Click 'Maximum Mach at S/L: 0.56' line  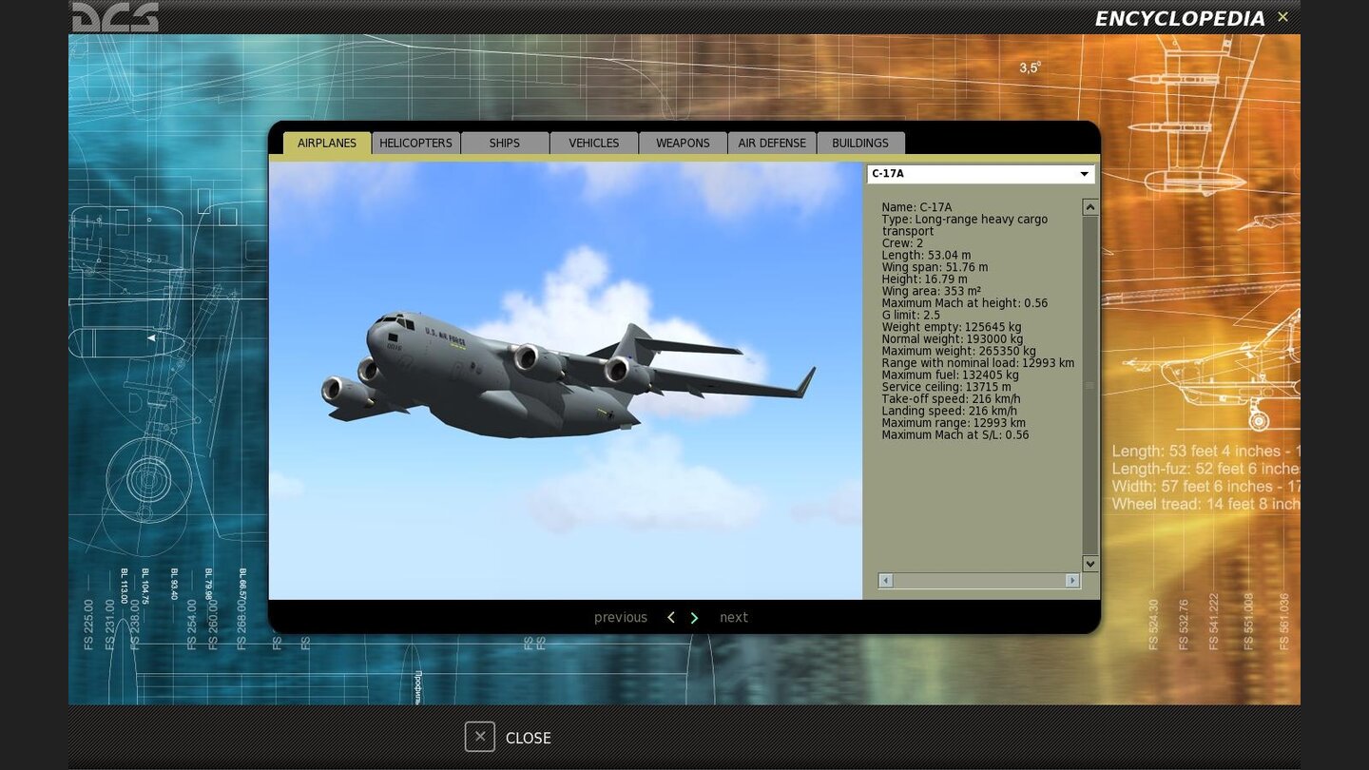(955, 435)
